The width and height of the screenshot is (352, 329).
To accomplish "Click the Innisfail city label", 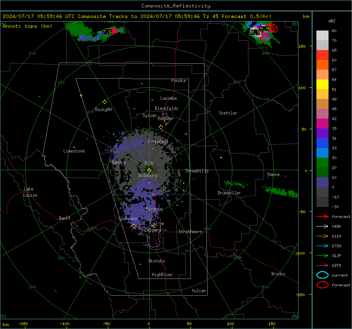I will [x=158, y=142].
